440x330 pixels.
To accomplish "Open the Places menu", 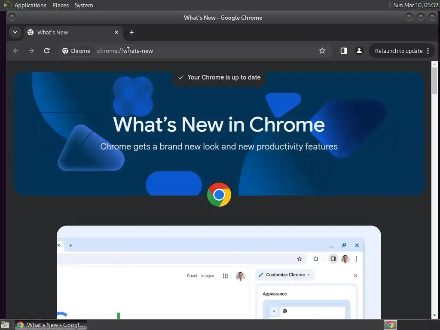I will (x=60, y=5).
